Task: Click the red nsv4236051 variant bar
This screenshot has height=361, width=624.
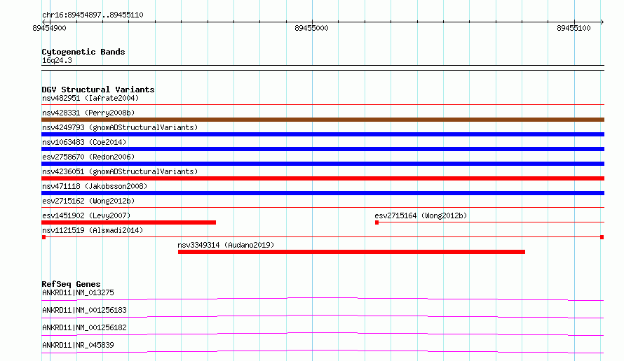Action: click(x=323, y=178)
